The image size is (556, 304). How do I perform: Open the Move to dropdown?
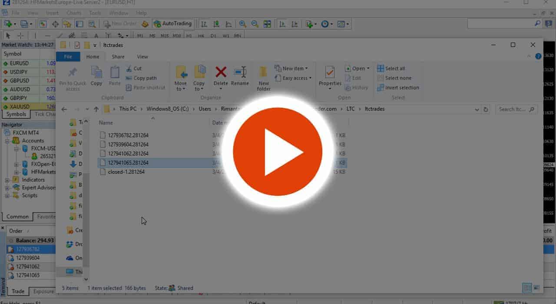pyautogui.click(x=181, y=79)
